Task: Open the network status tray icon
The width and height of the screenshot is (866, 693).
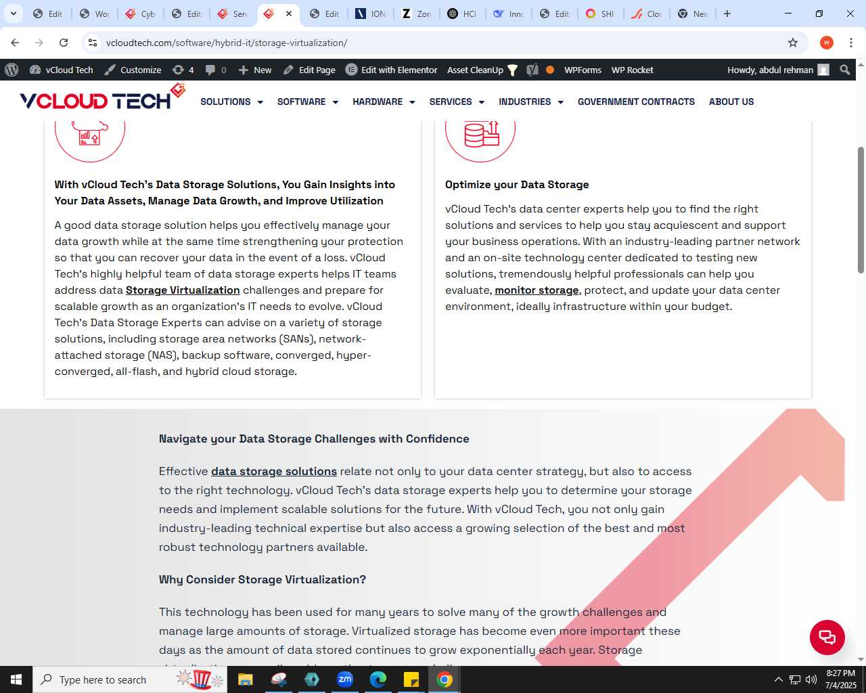Action: [794, 679]
